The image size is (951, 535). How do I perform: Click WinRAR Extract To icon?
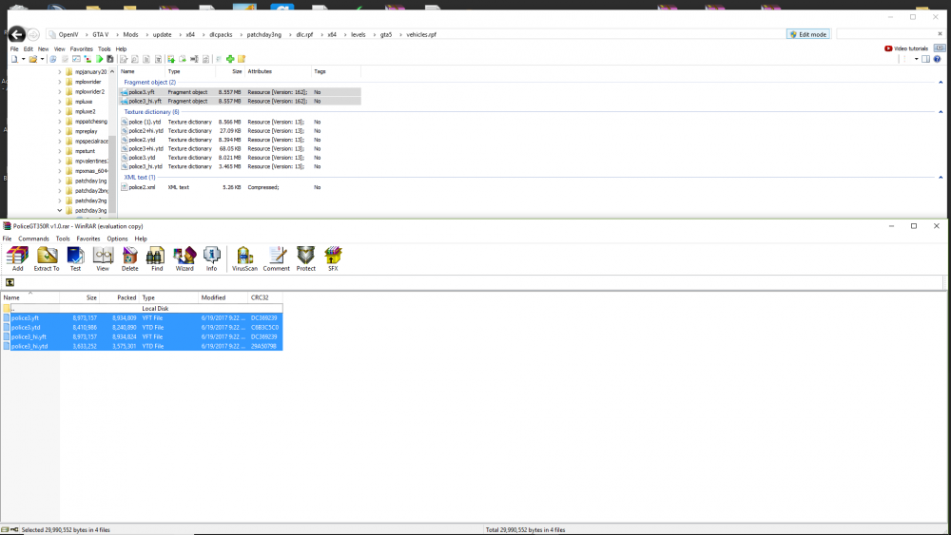pos(47,258)
